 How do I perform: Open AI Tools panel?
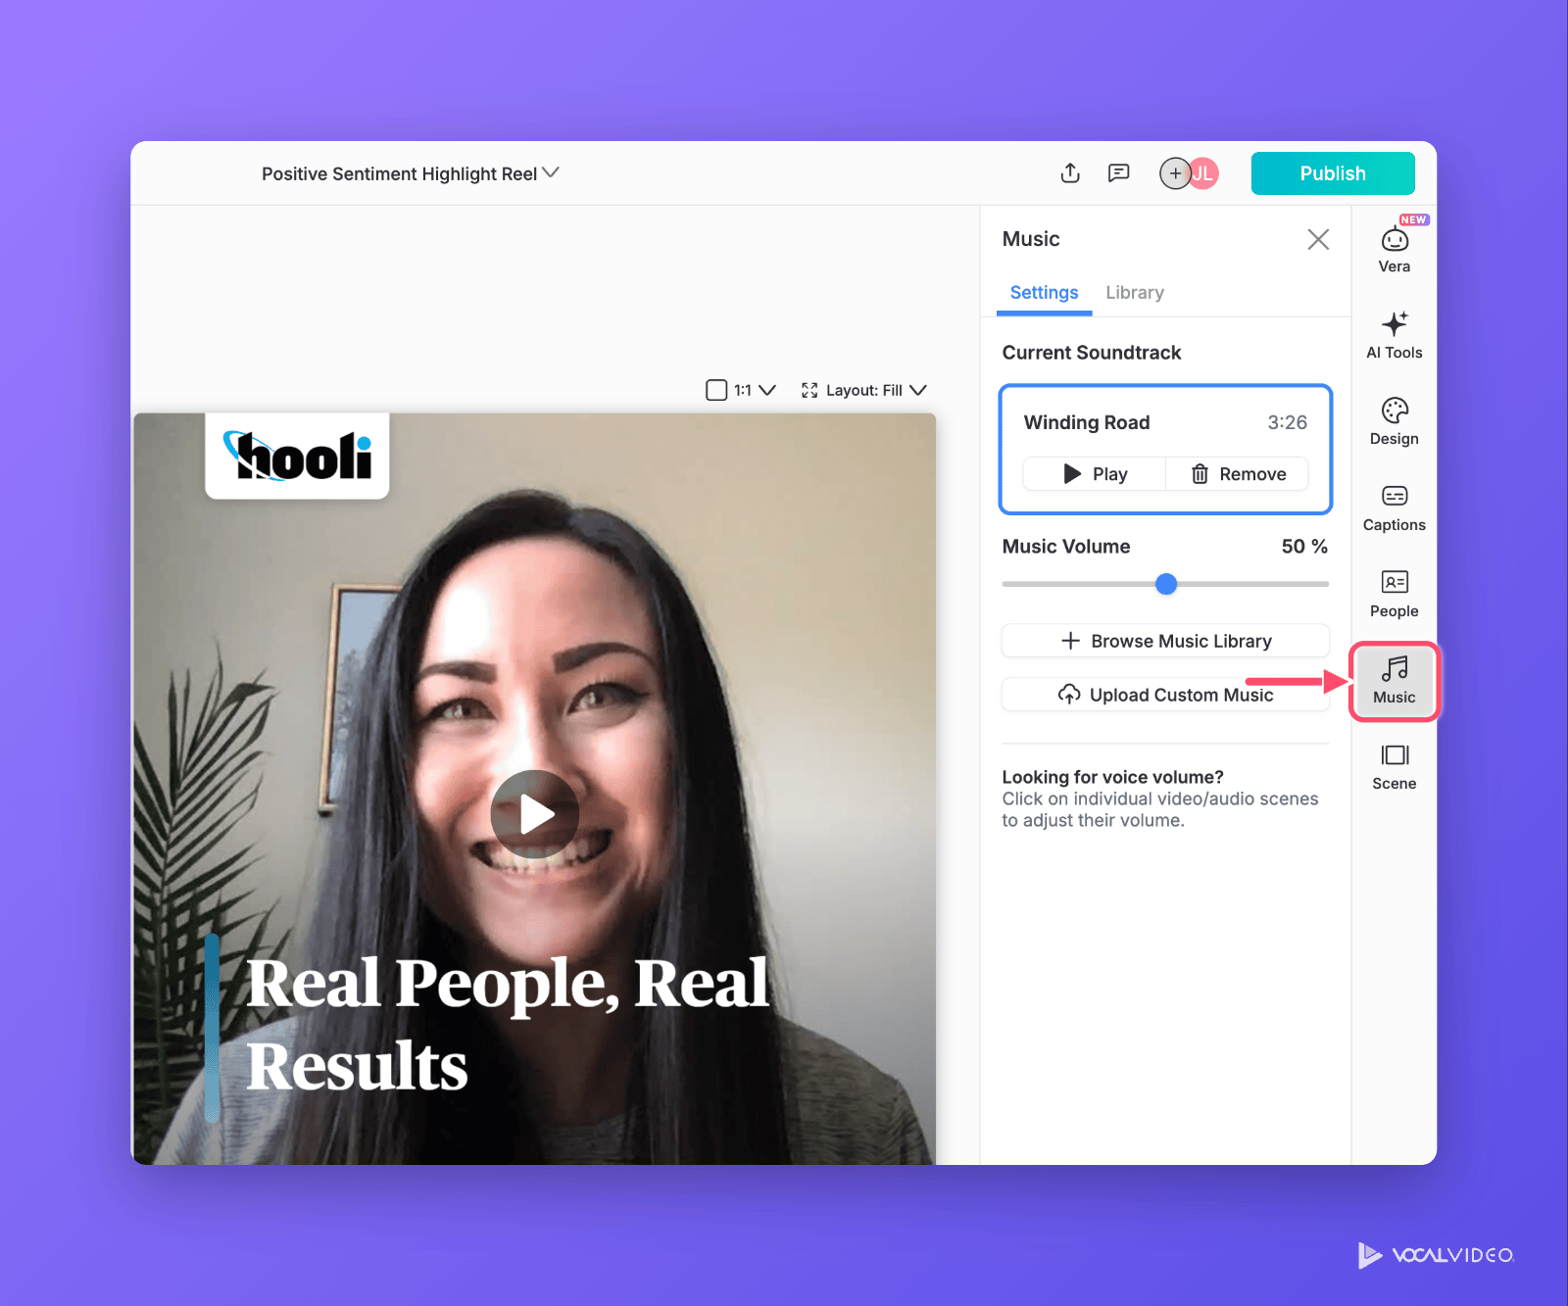[1395, 335]
